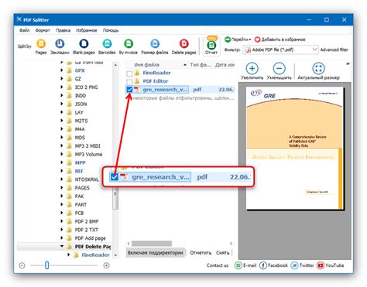Open the Файл menu
Screen dimensions: 367x287
(25, 30)
